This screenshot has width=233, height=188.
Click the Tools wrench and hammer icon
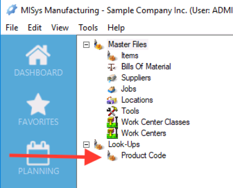pyautogui.click(x=112, y=111)
